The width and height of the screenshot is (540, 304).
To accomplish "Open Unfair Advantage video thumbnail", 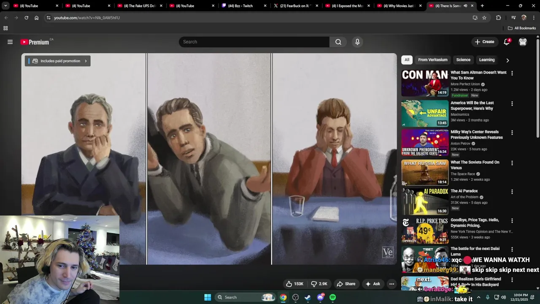I will (x=425, y=114).
